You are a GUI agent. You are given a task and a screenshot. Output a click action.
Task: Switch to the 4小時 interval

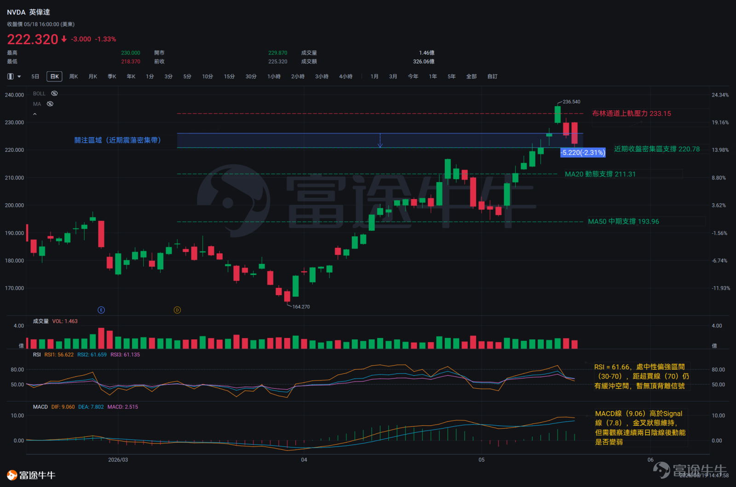(x=346, y=76)
